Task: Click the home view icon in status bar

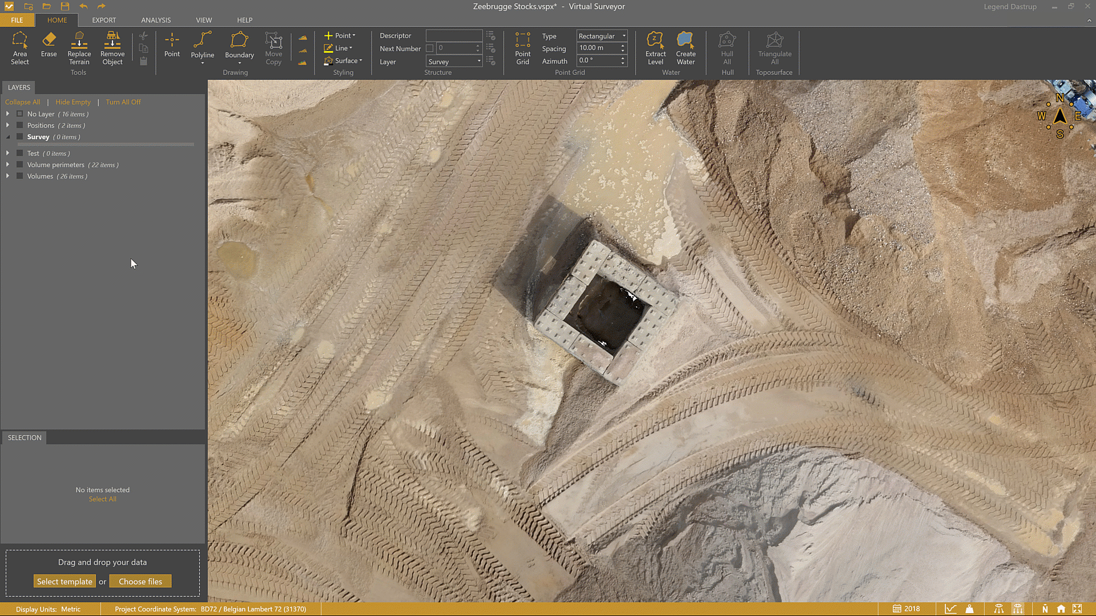Action: point(1060,609)
